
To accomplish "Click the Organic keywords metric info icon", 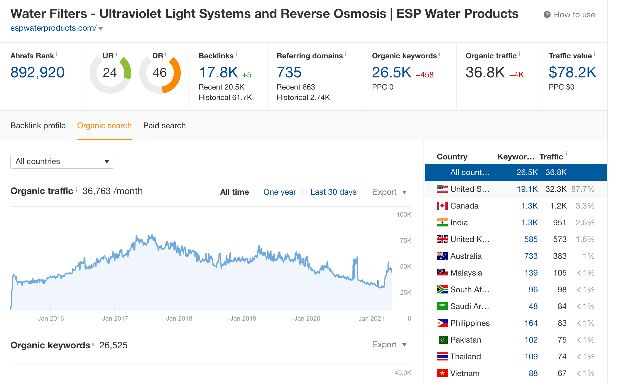I will [x=439, y=54].
